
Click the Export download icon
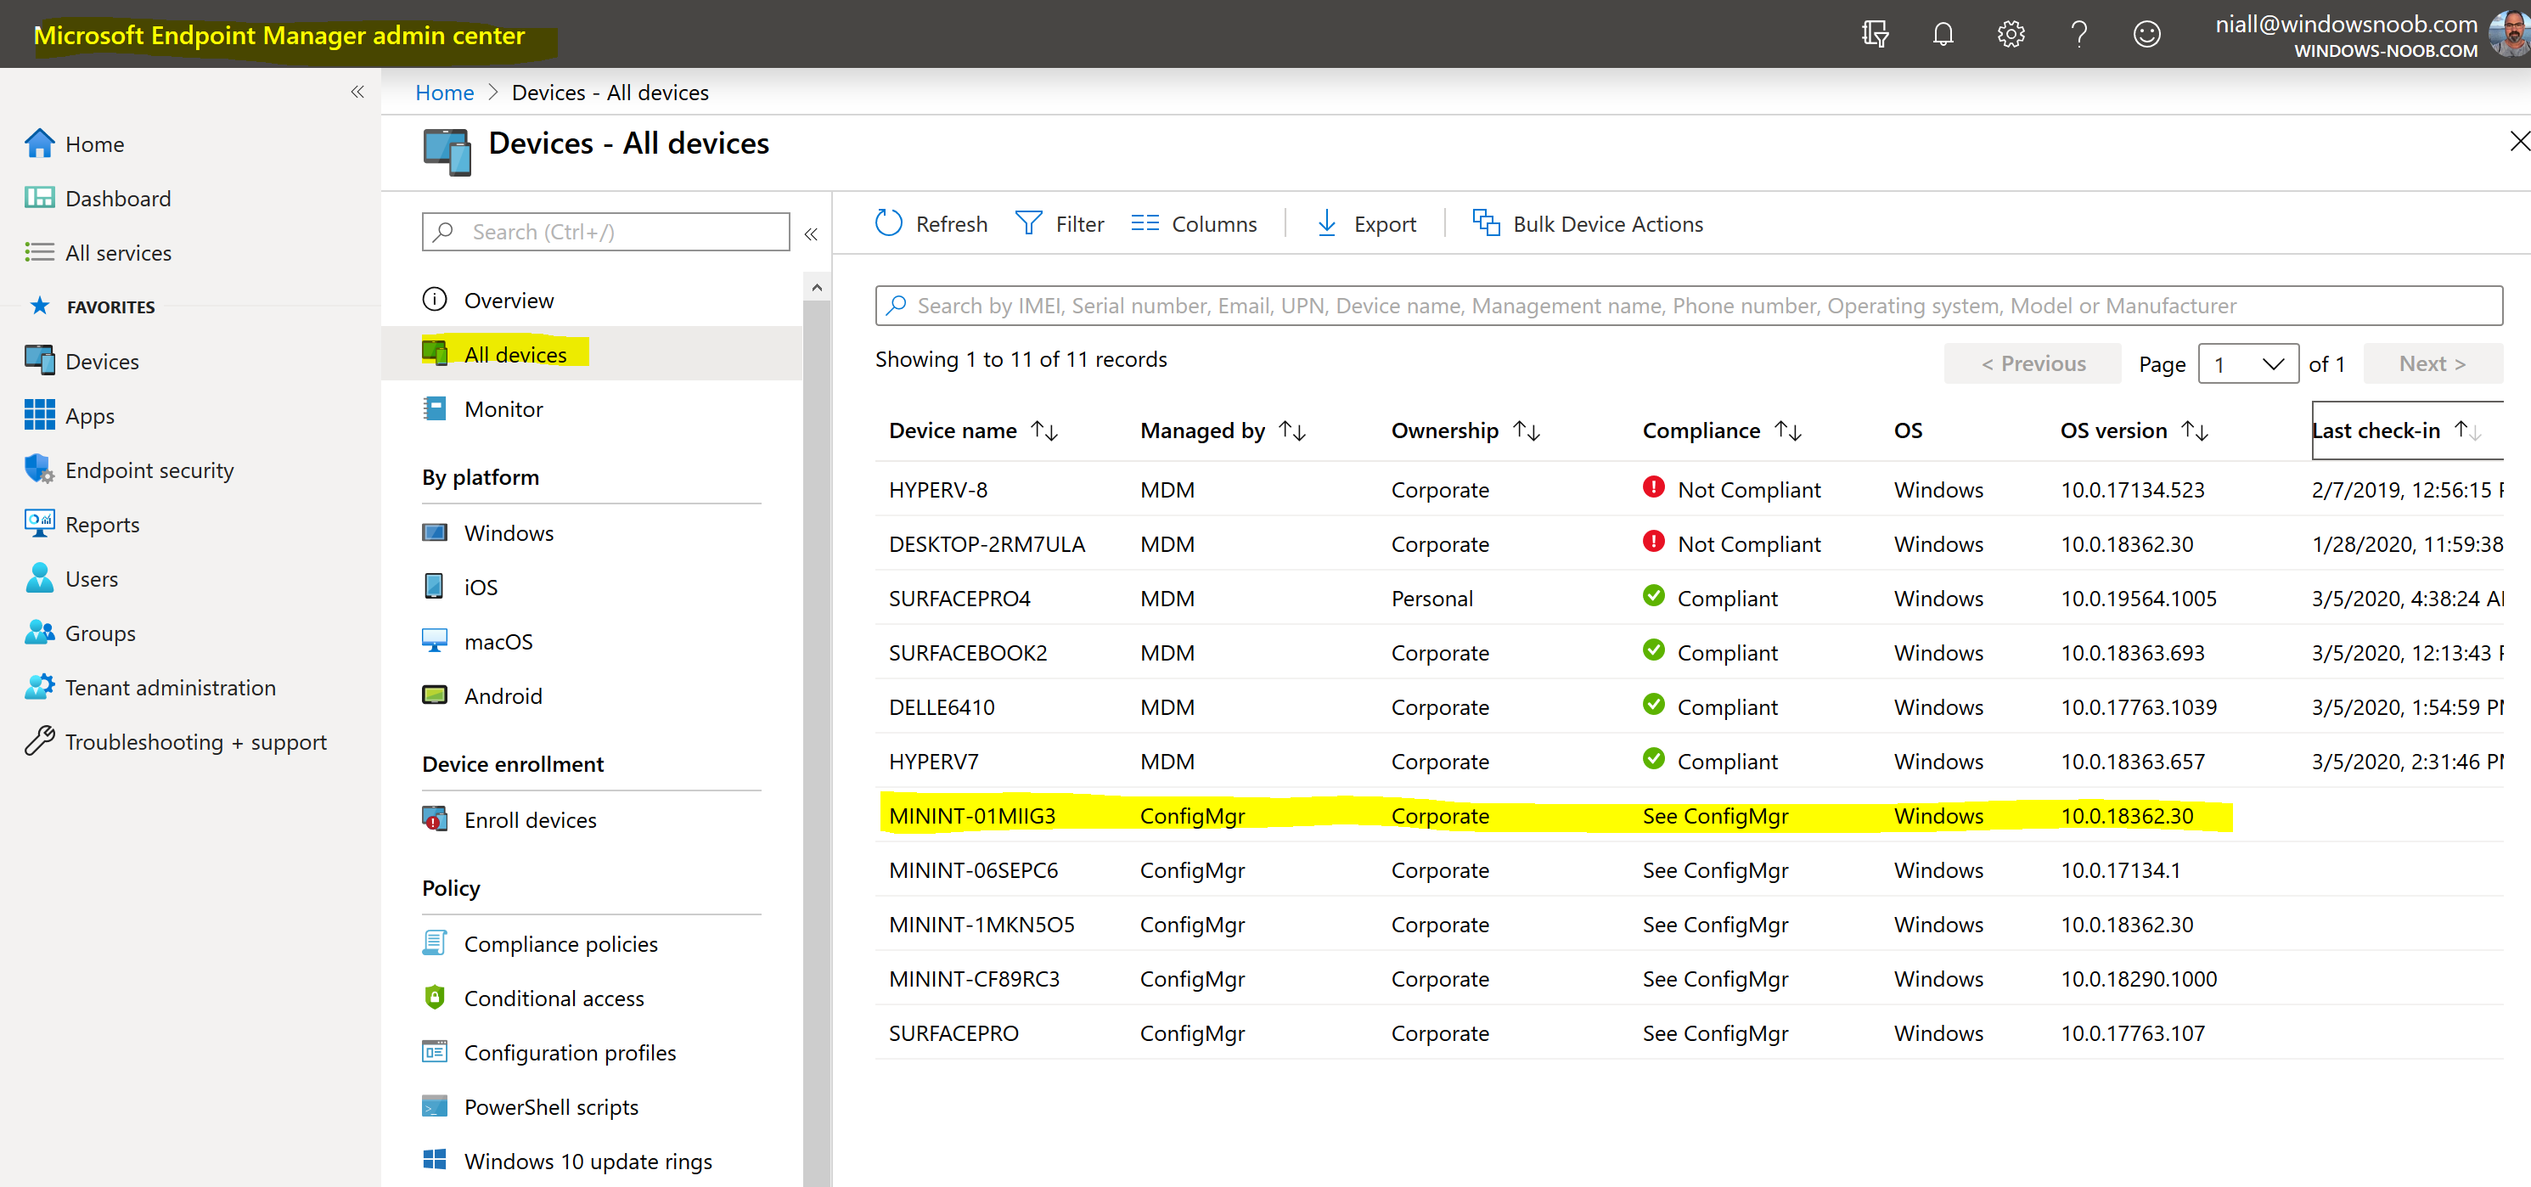tap(1326, 223)
